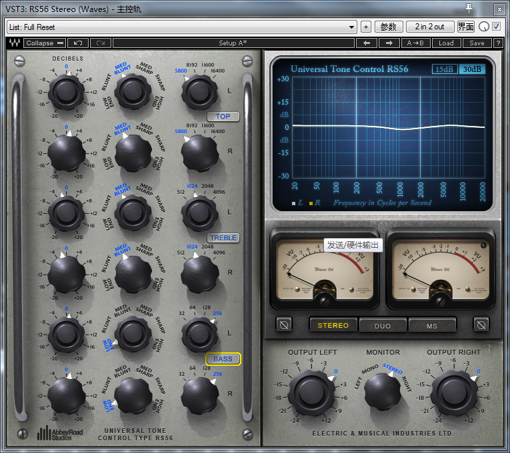This screenshot has width=510, height=453.
Task: Click the TOP R decibels gain knob
Action: [x=67, y=153]
